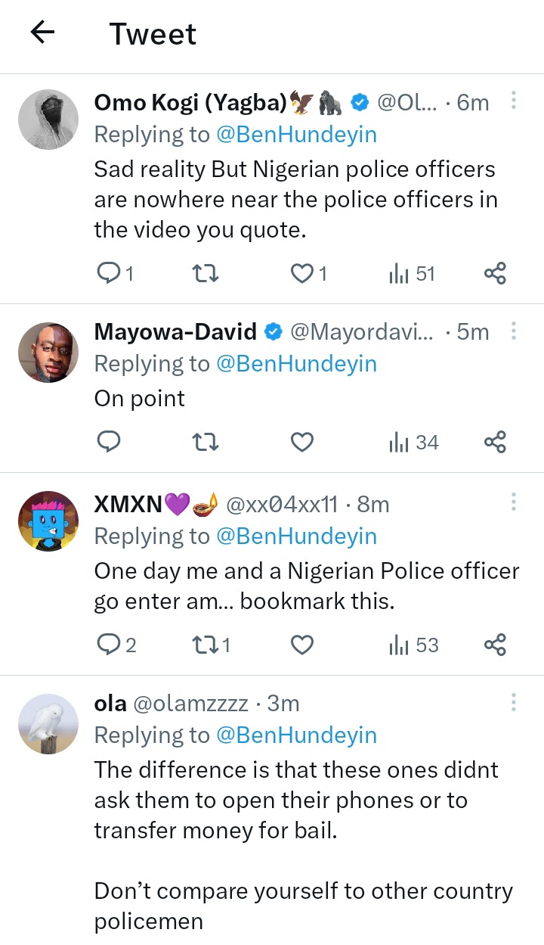Like Omo Kogi's tweet
The width and height of the screenshot is (544, 945).
(301, 273)
